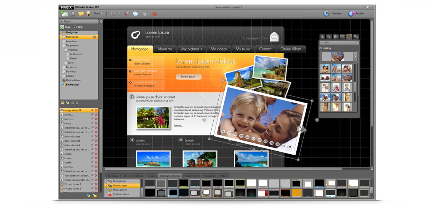
Task: Select the Background item in tree
Action: 72,85
